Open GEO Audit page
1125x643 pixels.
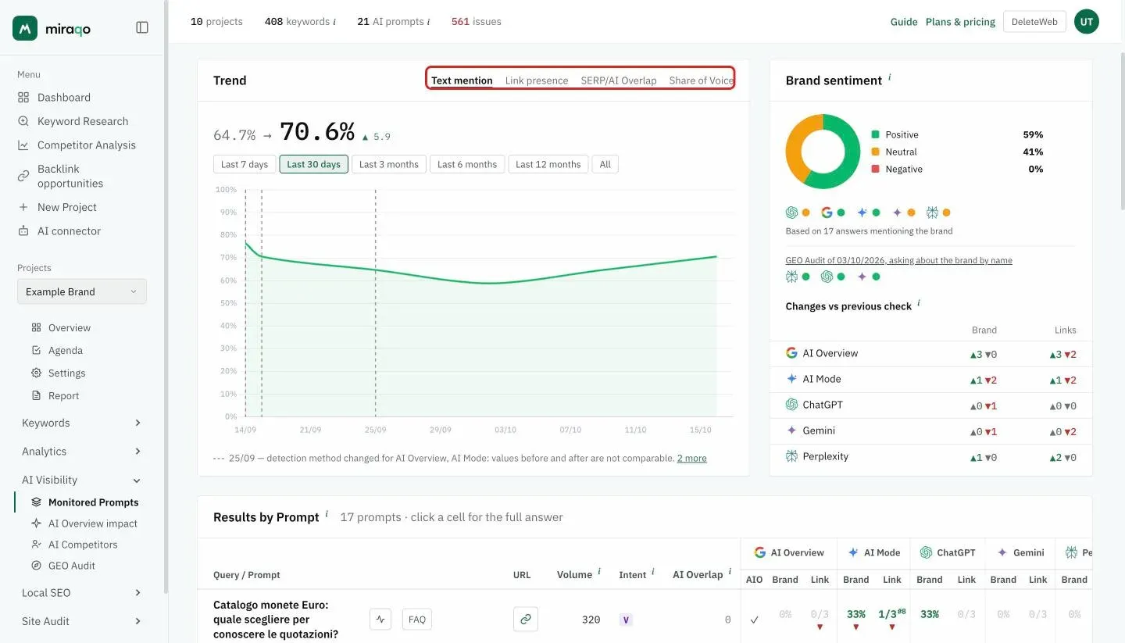72,566
